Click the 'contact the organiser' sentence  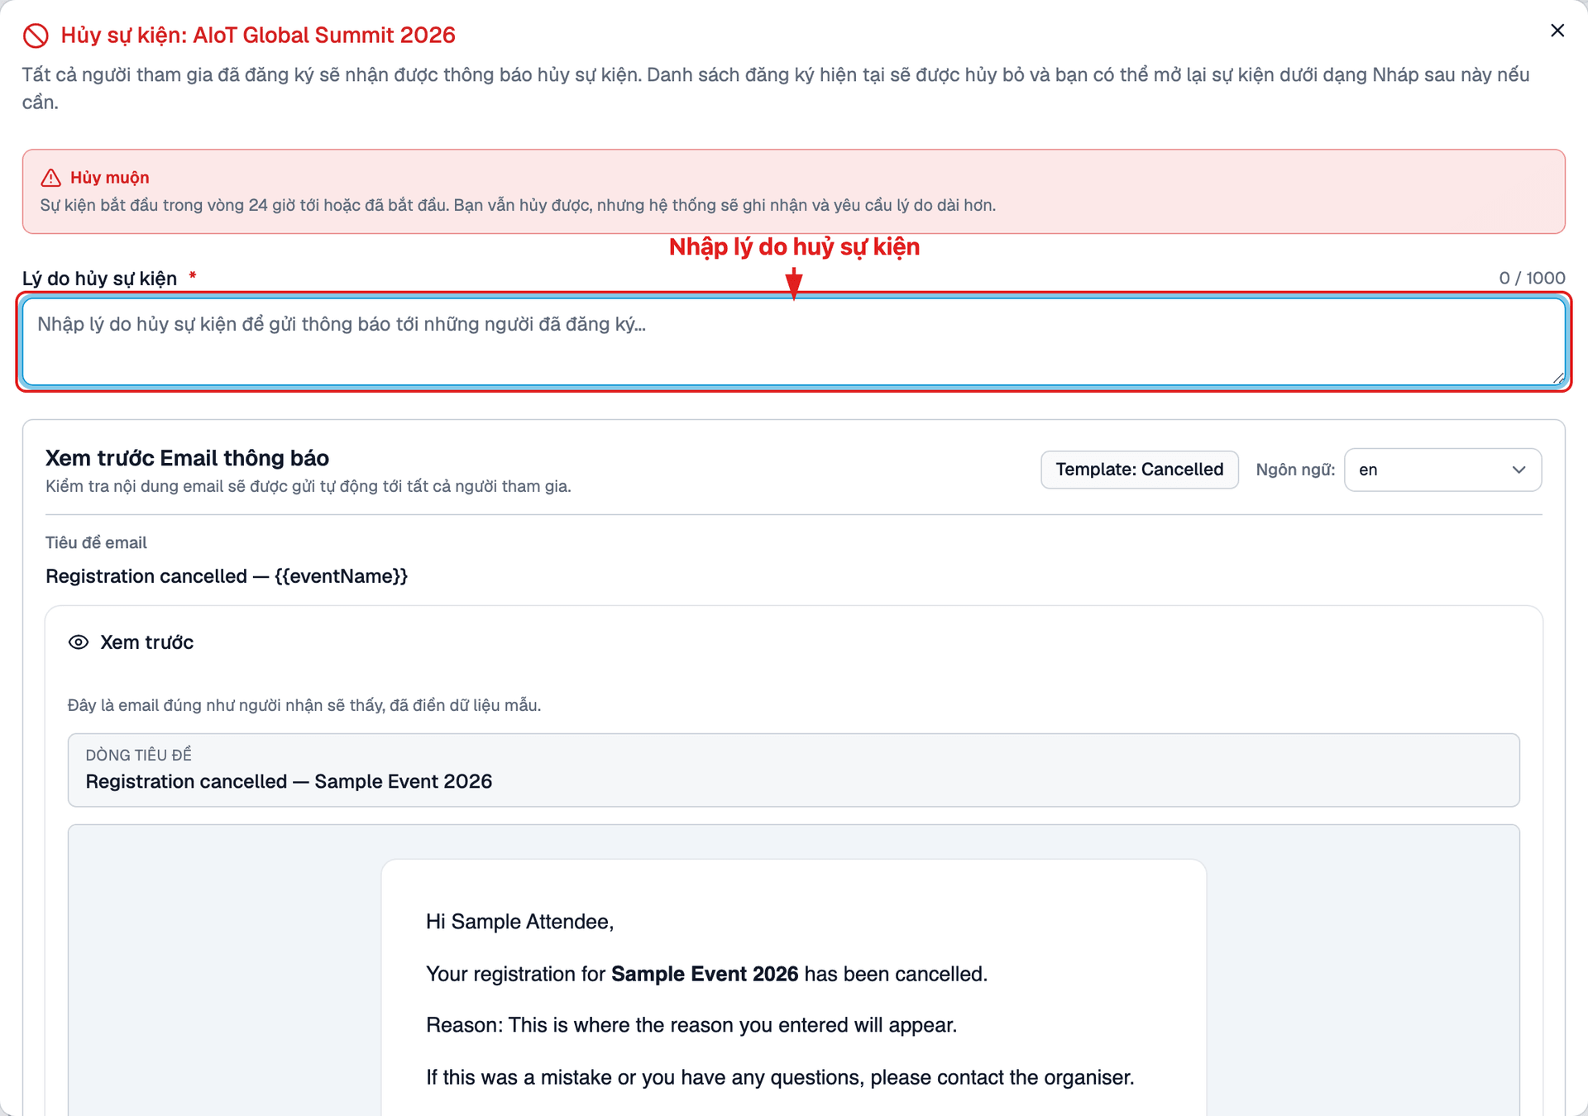point(780,1077)
